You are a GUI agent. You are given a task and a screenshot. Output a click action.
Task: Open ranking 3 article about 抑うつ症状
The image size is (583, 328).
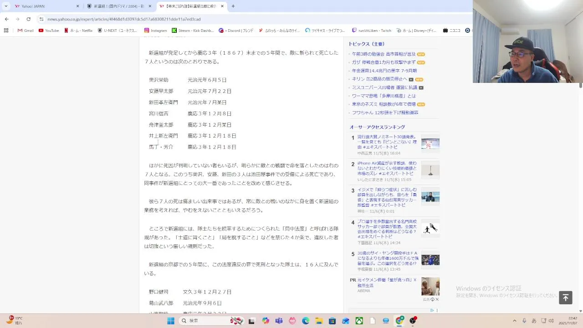tap(387, 197)
